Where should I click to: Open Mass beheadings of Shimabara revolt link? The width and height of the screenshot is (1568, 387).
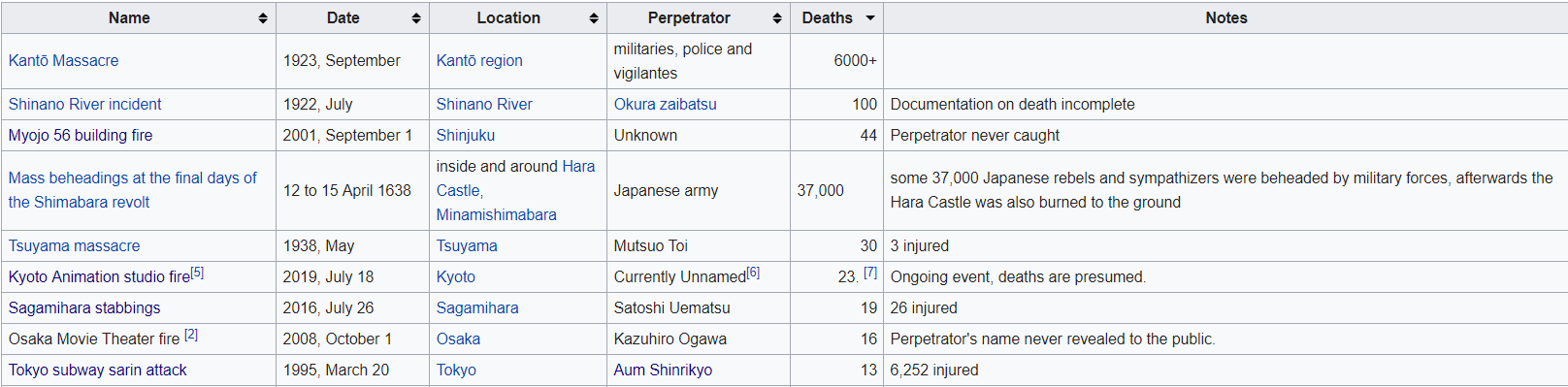(133, 190)
